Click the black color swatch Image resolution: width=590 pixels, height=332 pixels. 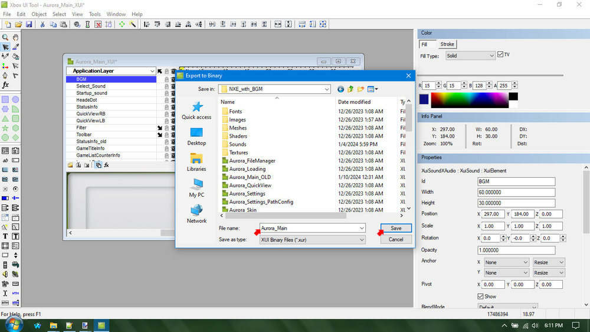click(x=513, y=96)
